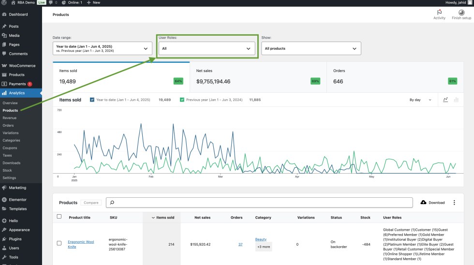This screenshot has height=265, width=474.
Task: Open the products table options ellipsis menu
Action: pyautogui.click(x=454, y=203)
